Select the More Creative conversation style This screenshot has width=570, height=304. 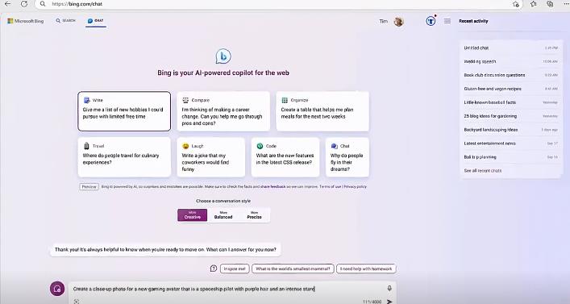193,215
